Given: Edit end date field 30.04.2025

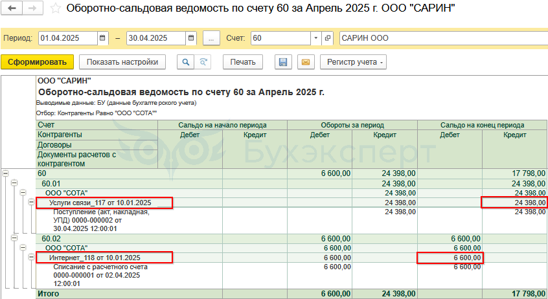Looking at the screenshot, I should point(156,38).
